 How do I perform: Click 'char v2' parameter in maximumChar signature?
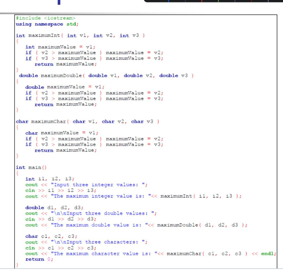coord(113,122)
